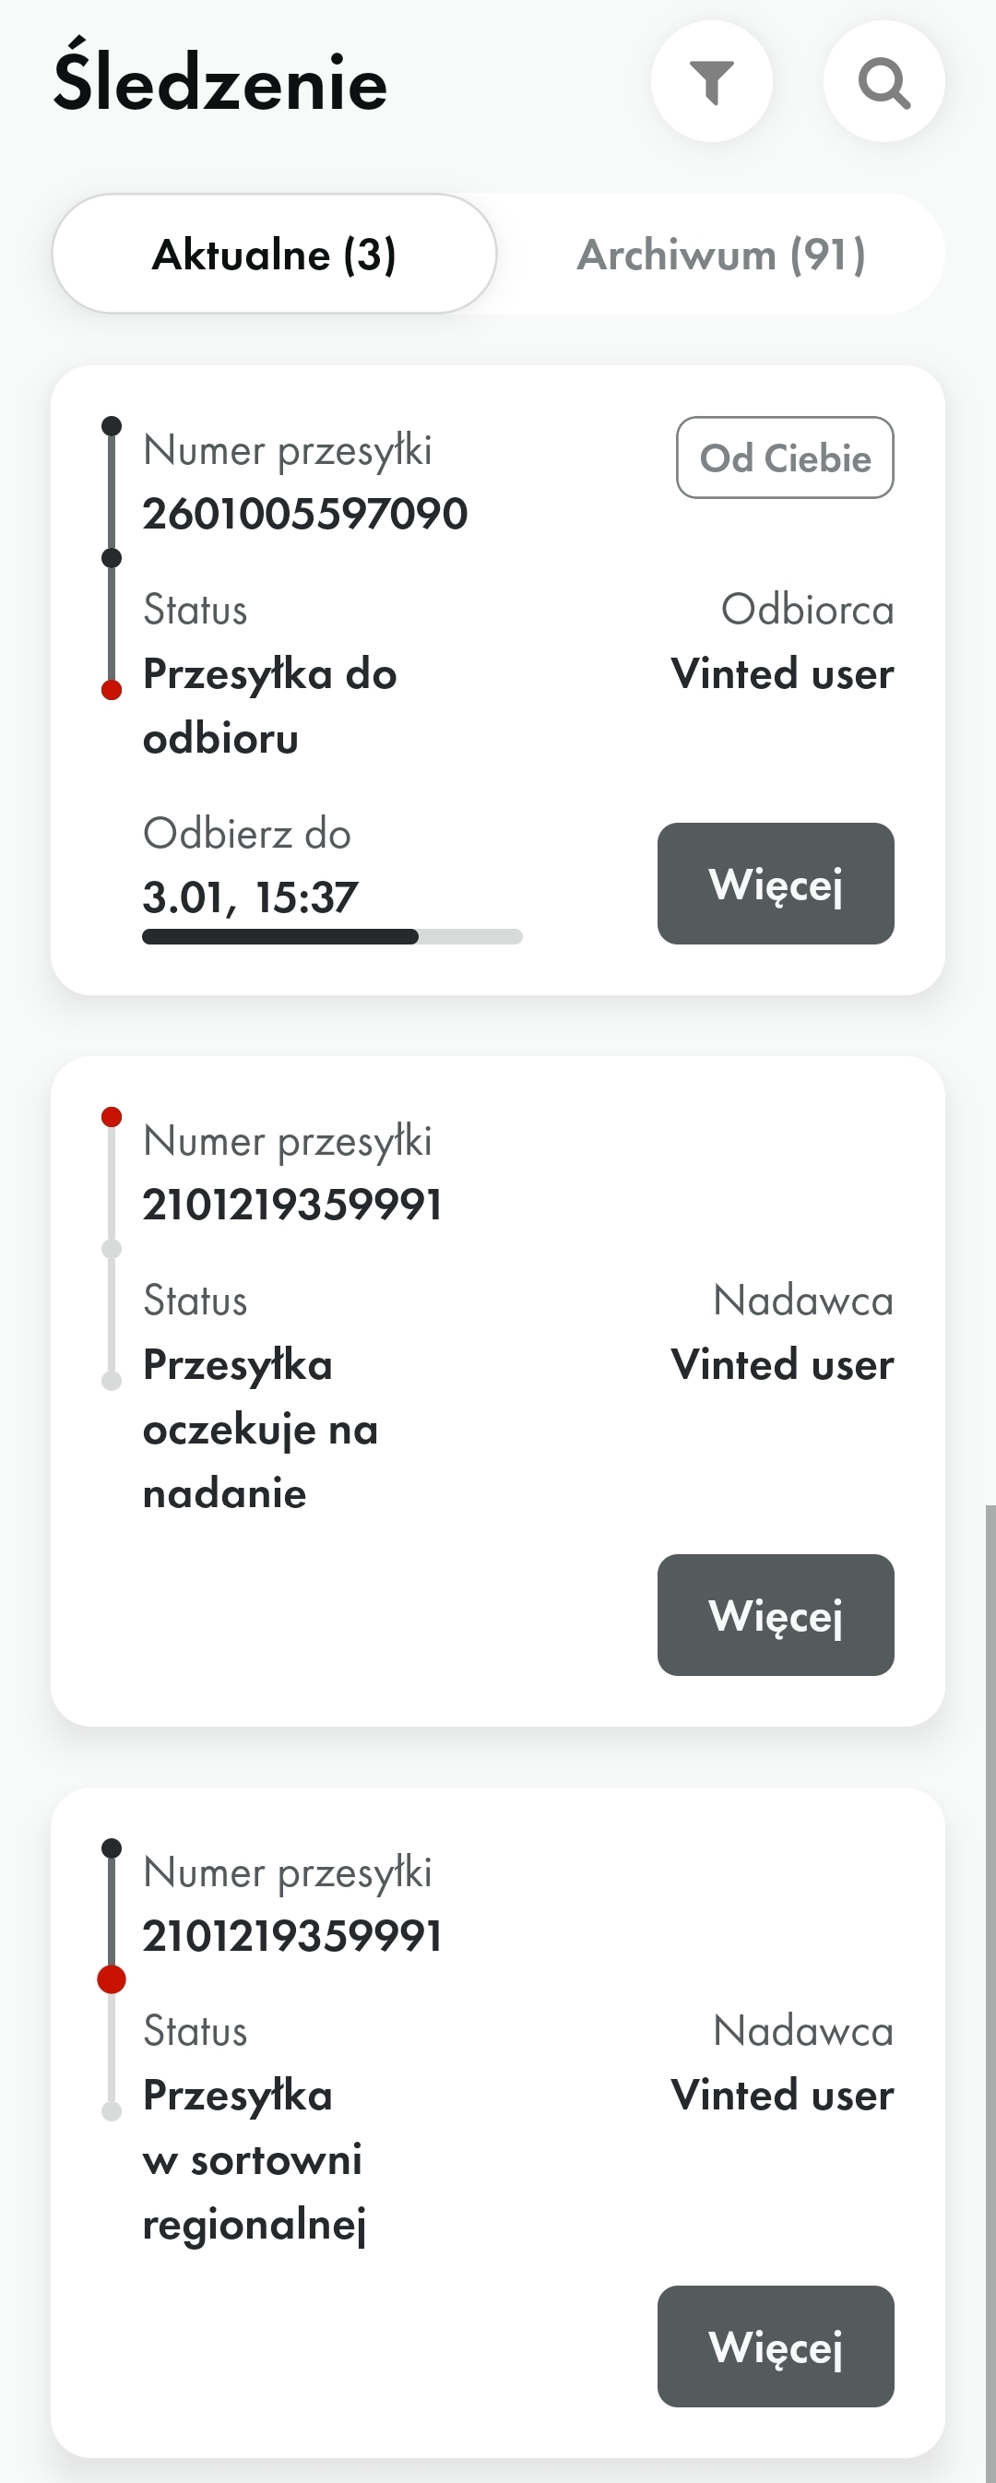Tap Więcej on parcel awaiting nadanie
This screenshot has width=996, height=2483.
(x=777, y=1615)
